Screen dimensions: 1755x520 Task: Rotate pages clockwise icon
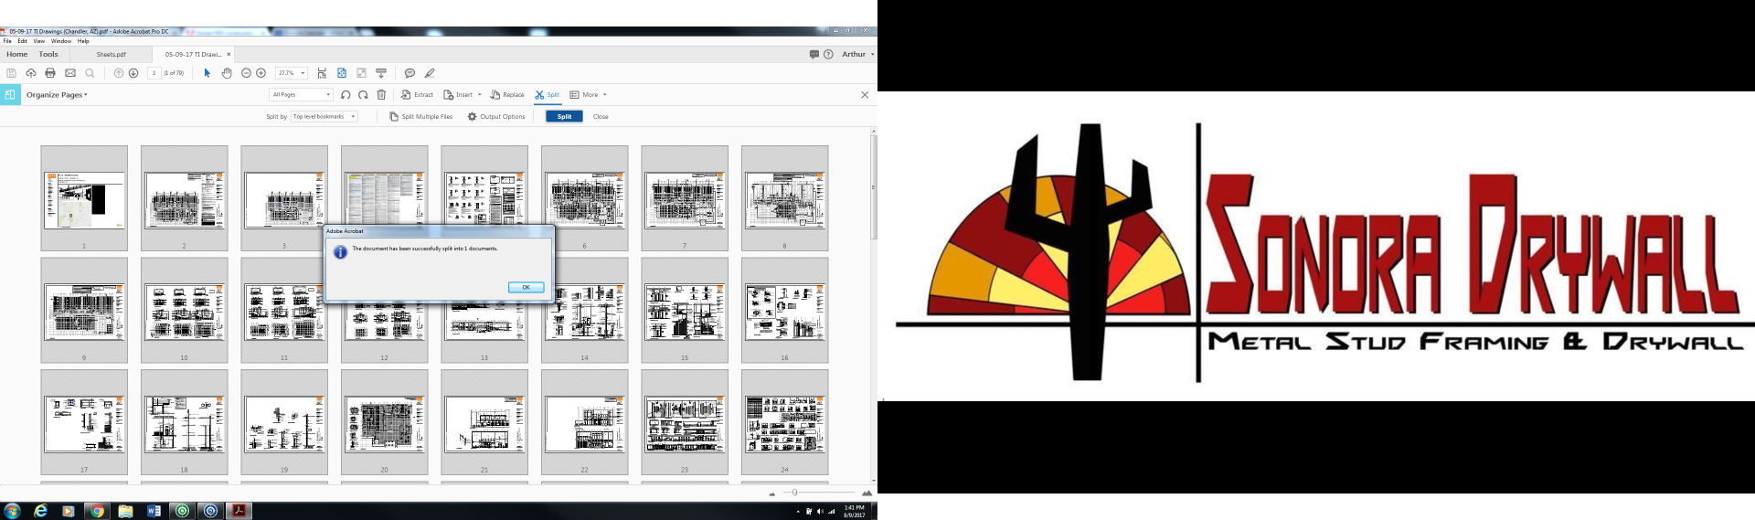tap(363, 95)
